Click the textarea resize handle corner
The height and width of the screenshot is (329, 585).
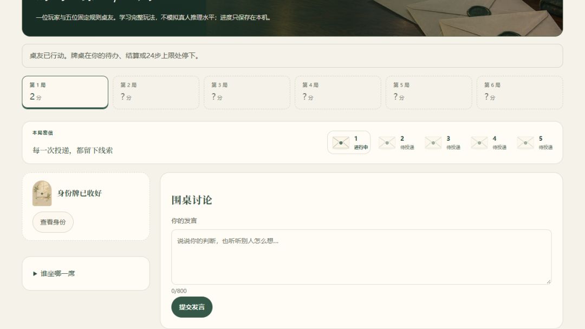[548, 282]
